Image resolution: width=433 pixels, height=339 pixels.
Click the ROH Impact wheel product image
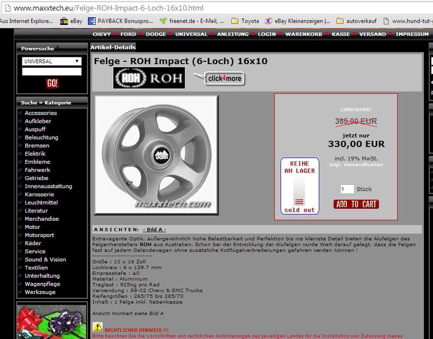pos(156,155)
